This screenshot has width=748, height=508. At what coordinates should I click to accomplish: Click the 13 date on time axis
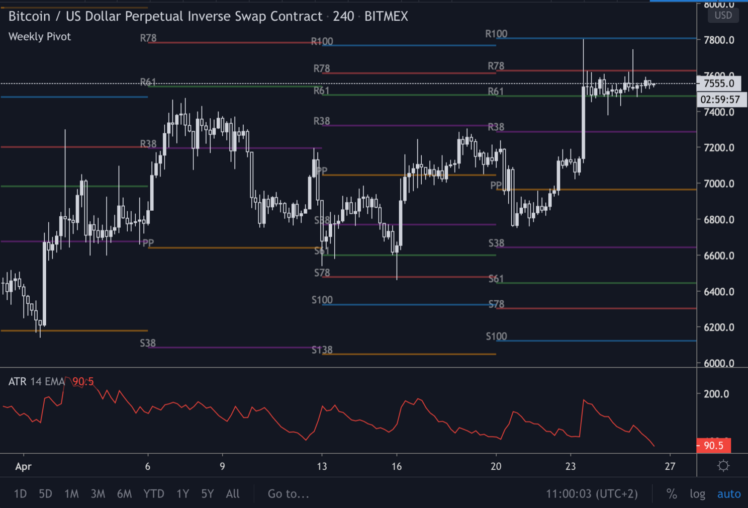pyautogui.click(x=322, y=466)
